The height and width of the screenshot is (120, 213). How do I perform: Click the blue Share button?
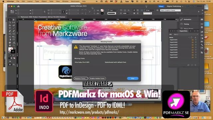pos(161,6)
